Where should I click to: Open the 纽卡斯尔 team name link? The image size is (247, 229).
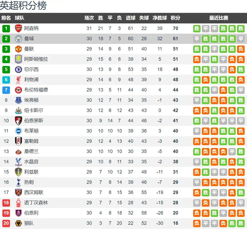pos(34,111)
